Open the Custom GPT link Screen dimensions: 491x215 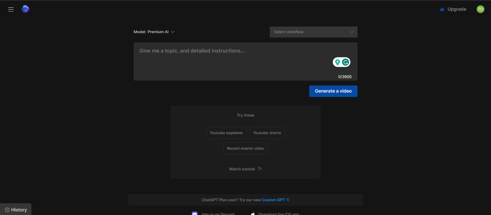pyautogui.click(x=273, y=200)
